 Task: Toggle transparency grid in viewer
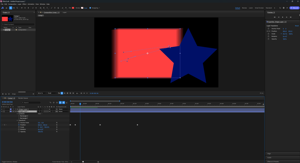(59, 93)
